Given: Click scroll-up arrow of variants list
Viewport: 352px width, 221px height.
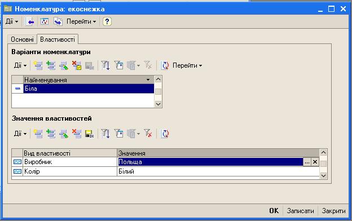Looking at the screenshot, I should tap(159, 79).
